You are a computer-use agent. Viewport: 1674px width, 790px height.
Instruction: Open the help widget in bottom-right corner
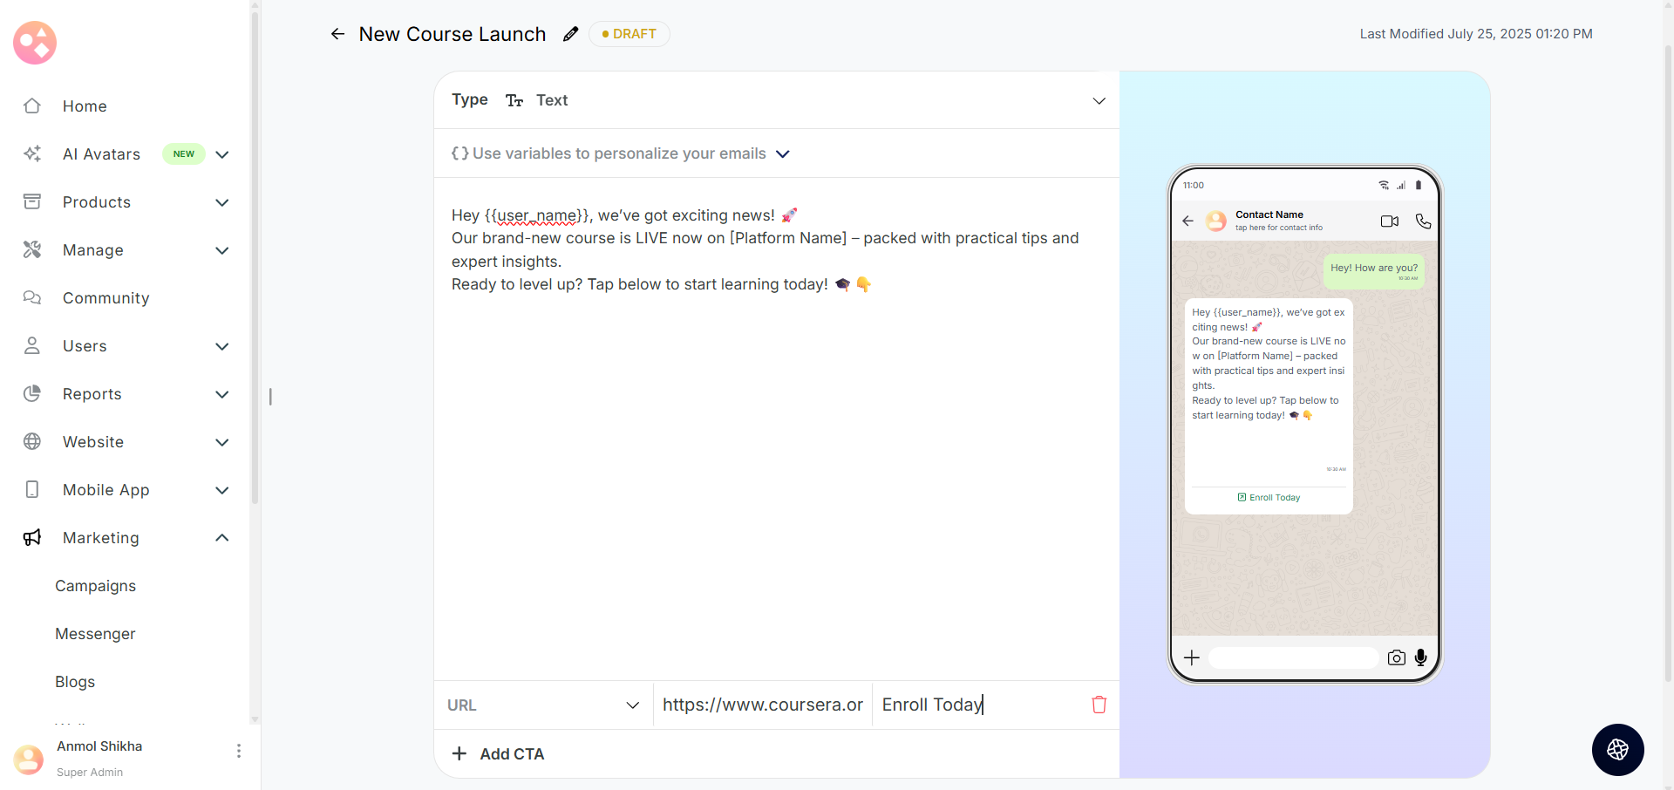[1617, 750]
